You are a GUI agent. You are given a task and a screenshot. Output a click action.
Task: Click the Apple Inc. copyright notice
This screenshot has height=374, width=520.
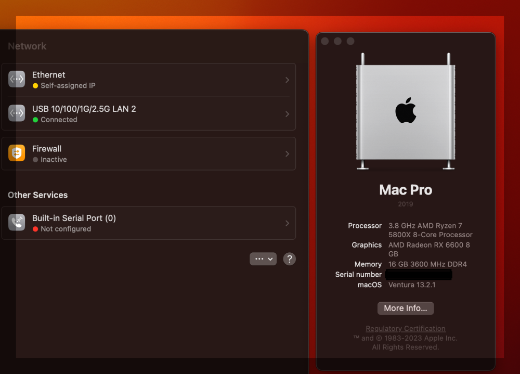pos(405,343)
